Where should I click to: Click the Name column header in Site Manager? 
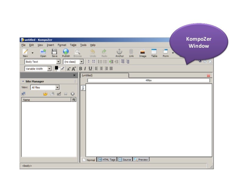46,100
